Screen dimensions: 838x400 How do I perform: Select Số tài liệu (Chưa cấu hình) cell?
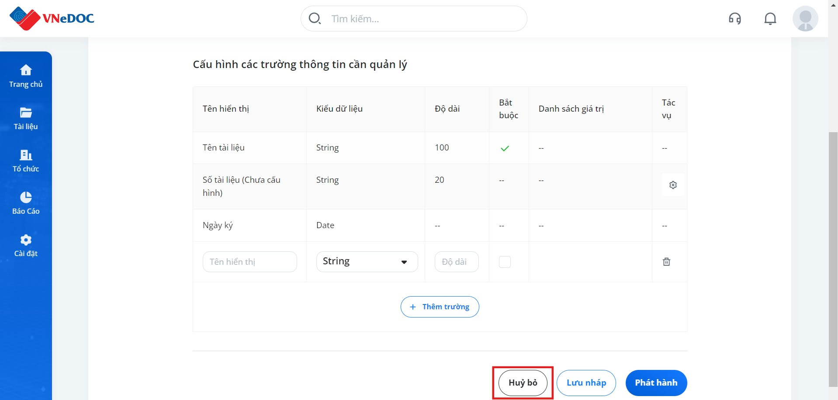(249, 187)
